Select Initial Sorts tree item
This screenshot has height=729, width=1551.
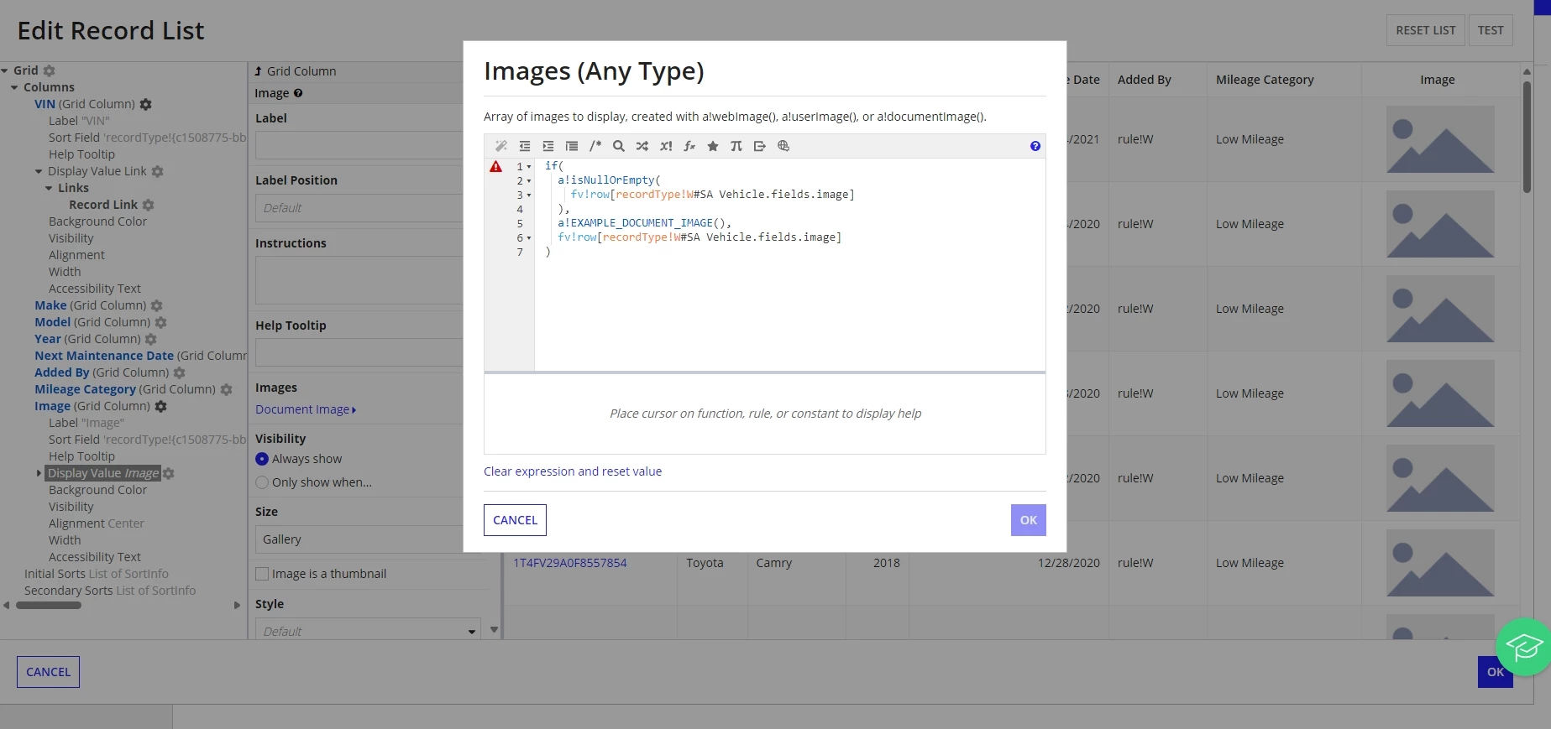pyautogui.click(x=97, y=574)
